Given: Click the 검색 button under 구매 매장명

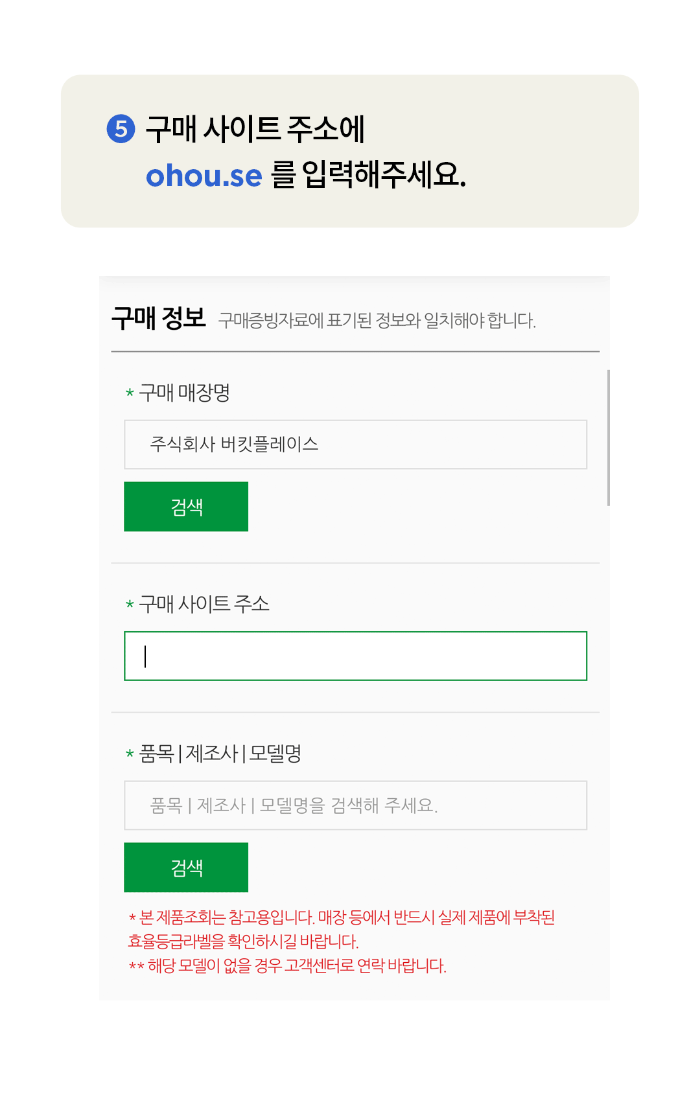Looking at the screenshot, I should tap(186, 507).
